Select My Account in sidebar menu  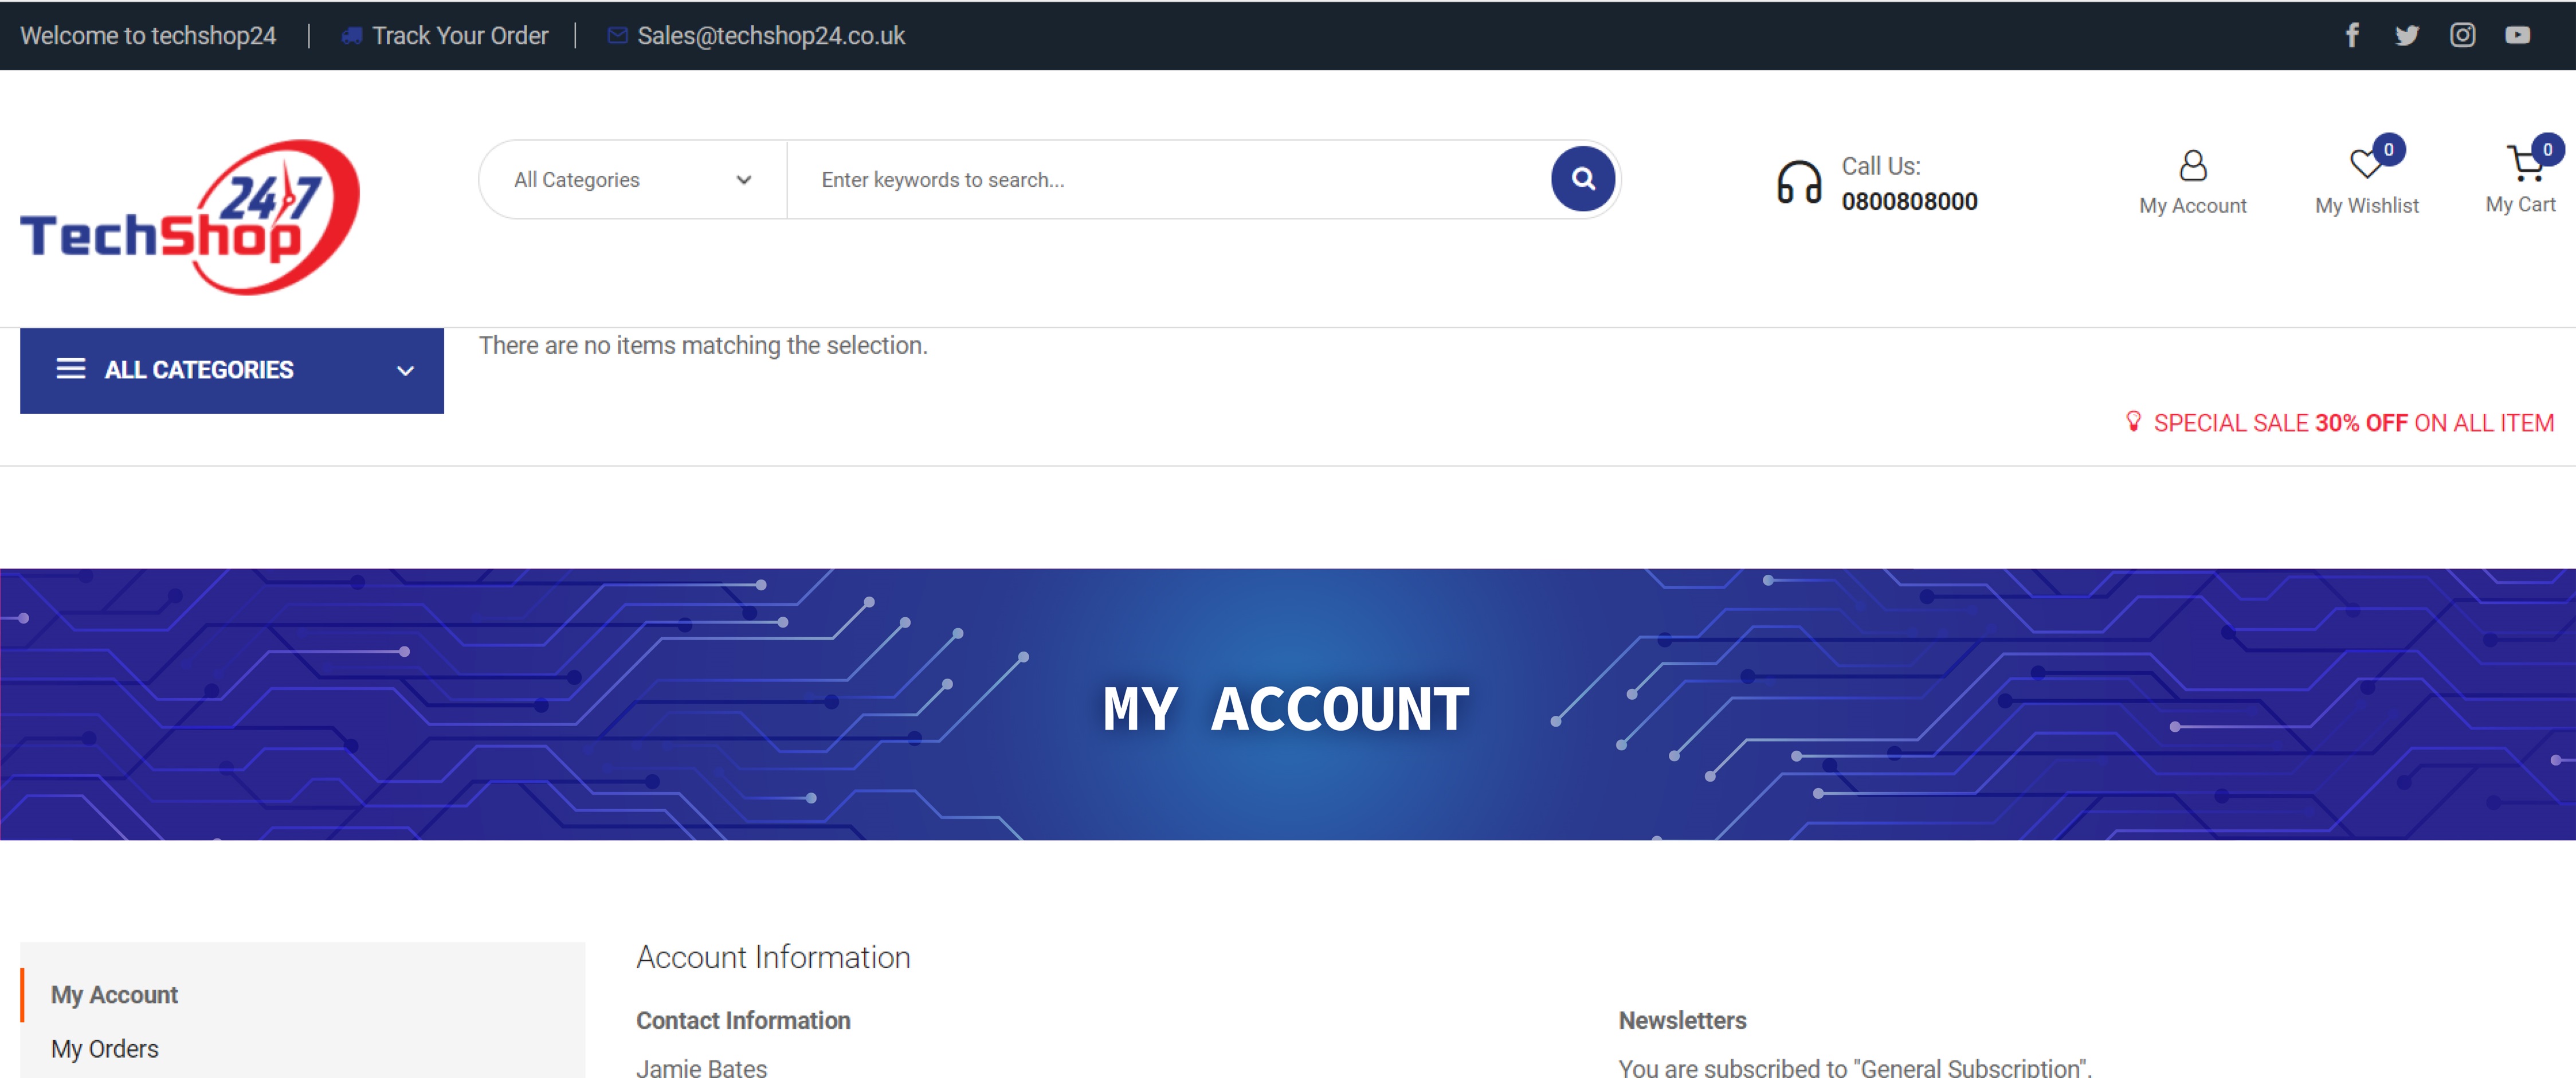(x=114, y=994)
